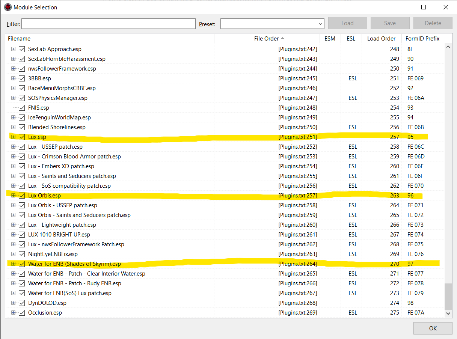
Task: Sort by ESL column header
Action: pyautogui.click(x=351, y=39)
